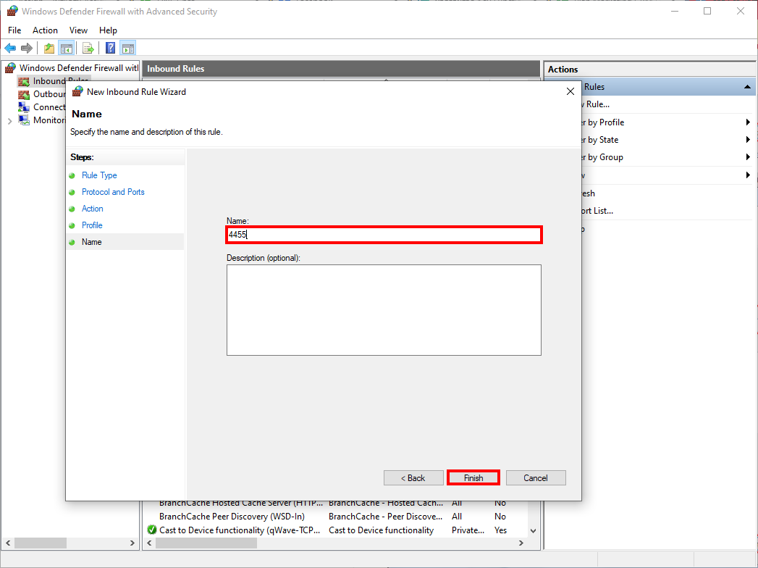Click New Rule... in the Actions pane

597,104
